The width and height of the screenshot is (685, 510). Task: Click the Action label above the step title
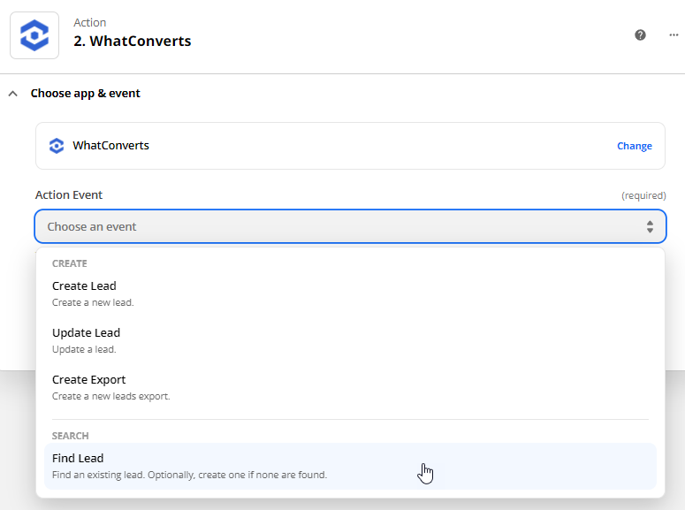(x=89, y=23)
